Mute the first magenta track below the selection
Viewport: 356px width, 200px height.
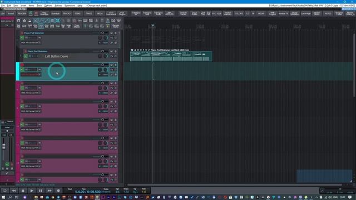(x=111, y=83)
